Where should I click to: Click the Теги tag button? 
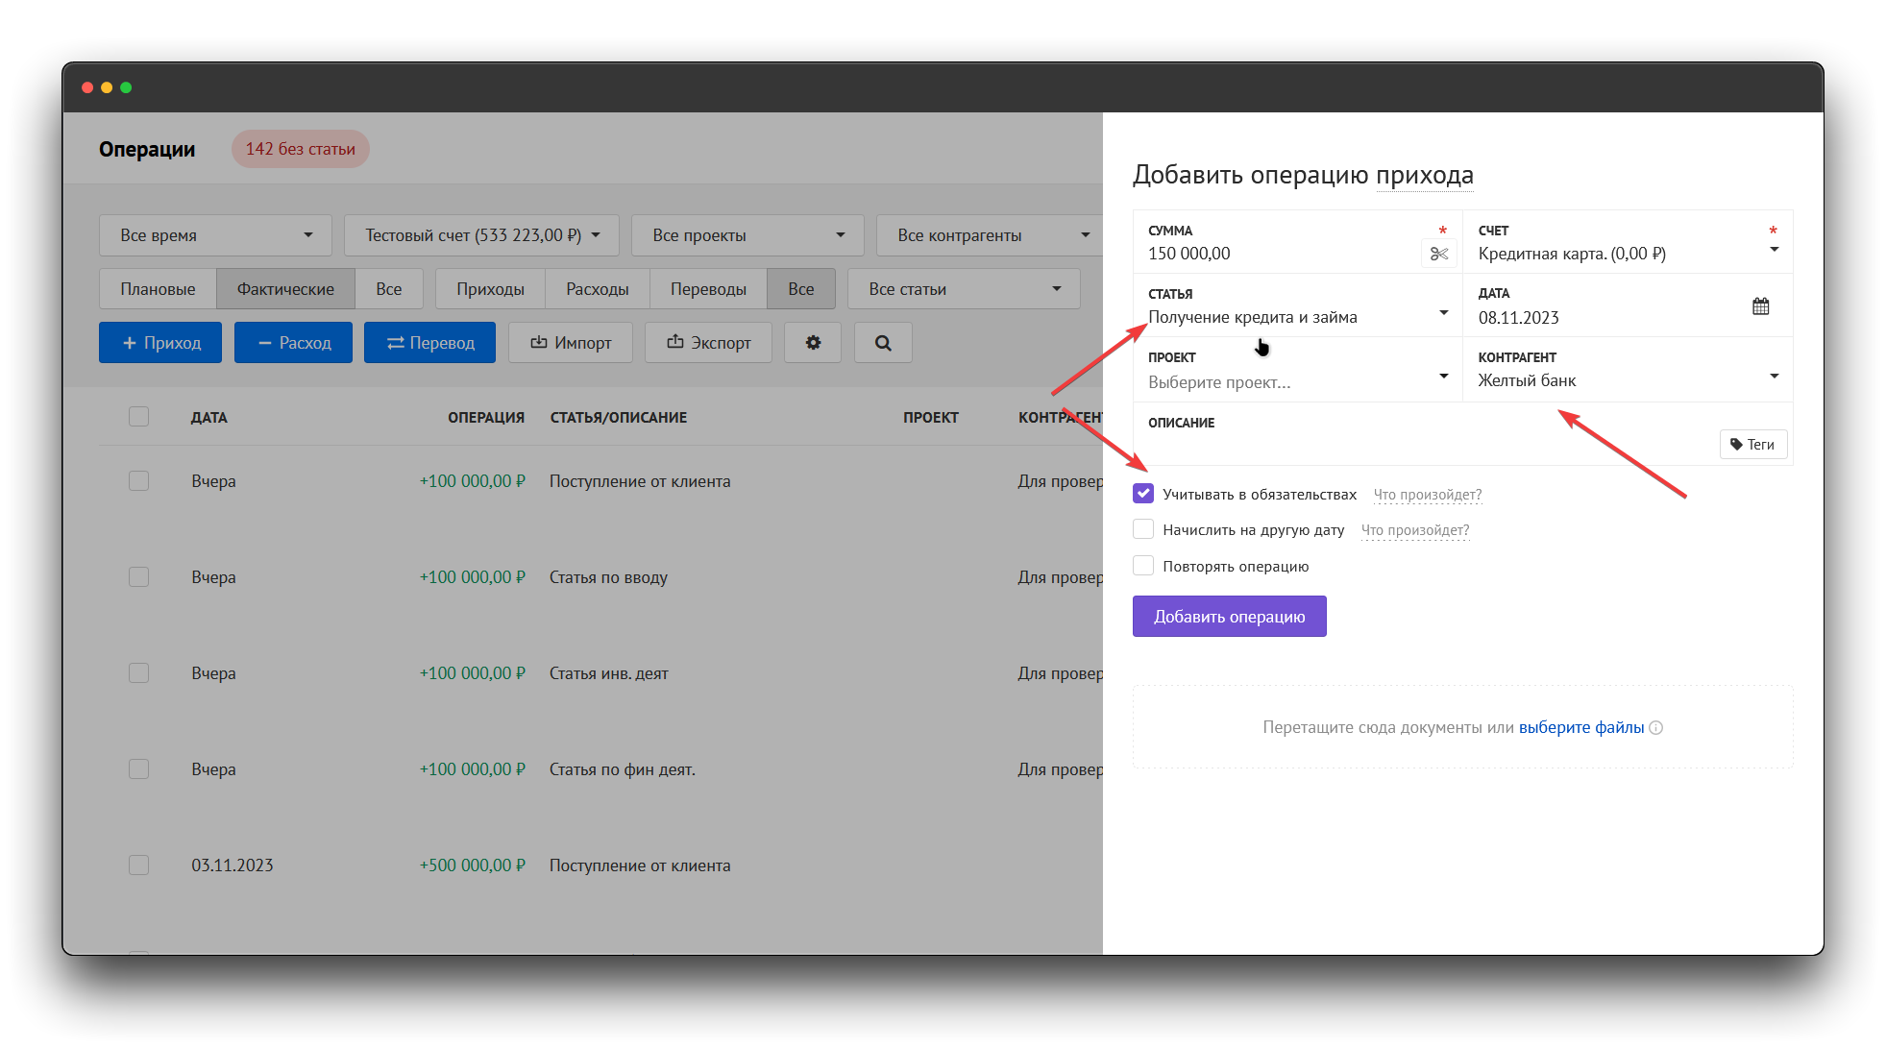click(1753, 445)
